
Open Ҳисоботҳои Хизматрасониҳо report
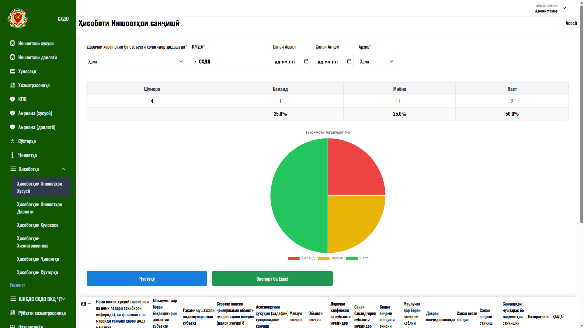pyautogui.click(x=41, y=242)
